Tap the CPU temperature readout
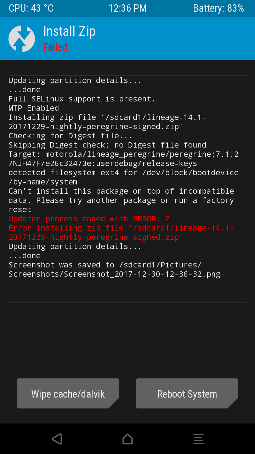Image resolution: width=255 pixels, height=454 pixels. click(x=31, y=9)
